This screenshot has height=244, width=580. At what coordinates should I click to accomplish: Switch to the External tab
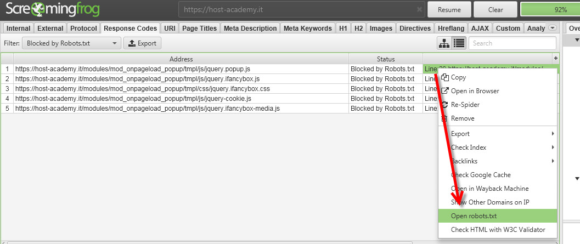click(x=50, y=28)
